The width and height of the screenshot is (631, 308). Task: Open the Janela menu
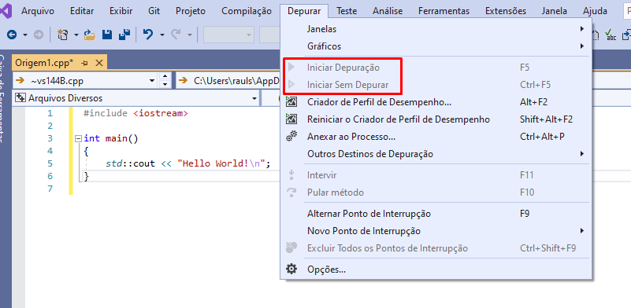coord(555,11)
